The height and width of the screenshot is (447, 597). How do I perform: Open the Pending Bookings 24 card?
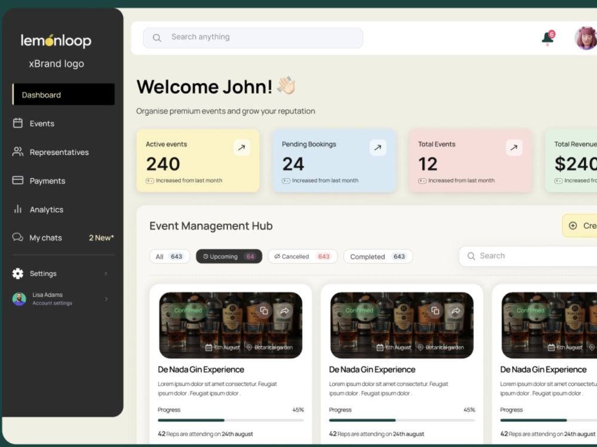coord(334,161)
